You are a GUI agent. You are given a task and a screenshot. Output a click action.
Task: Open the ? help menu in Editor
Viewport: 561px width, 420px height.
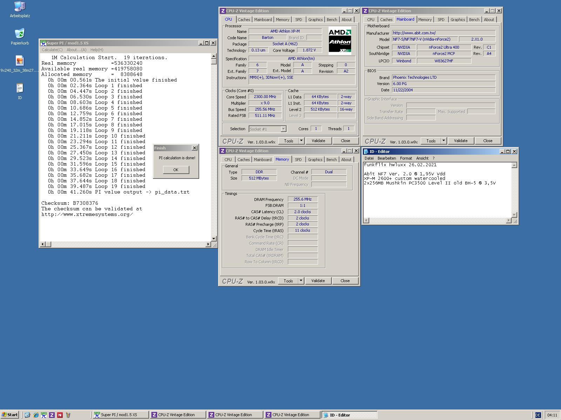tap(433, 158)
